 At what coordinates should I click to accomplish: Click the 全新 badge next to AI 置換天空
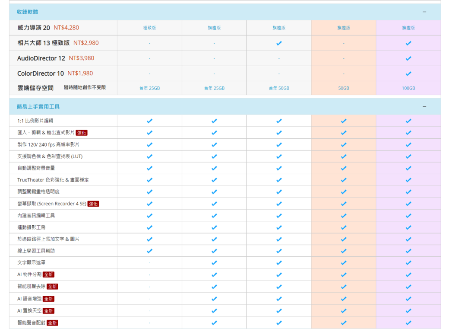[49, 311]
